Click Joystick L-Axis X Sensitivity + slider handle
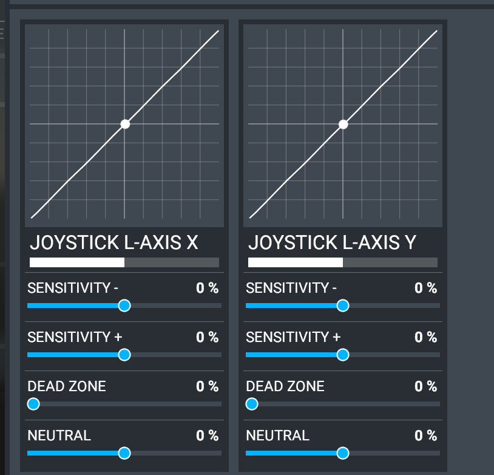The image size is (494, 475). (124, 355)
